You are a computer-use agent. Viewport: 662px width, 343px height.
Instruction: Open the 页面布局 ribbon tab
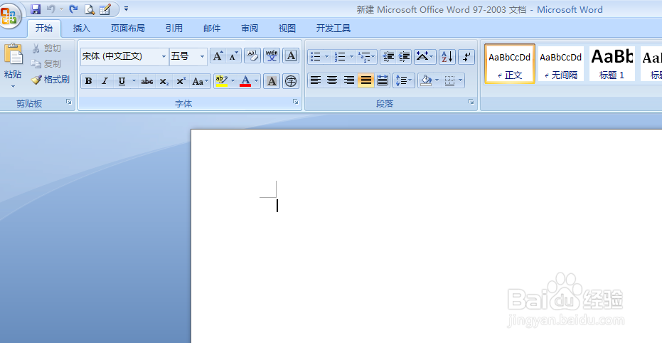coord(127,28)
